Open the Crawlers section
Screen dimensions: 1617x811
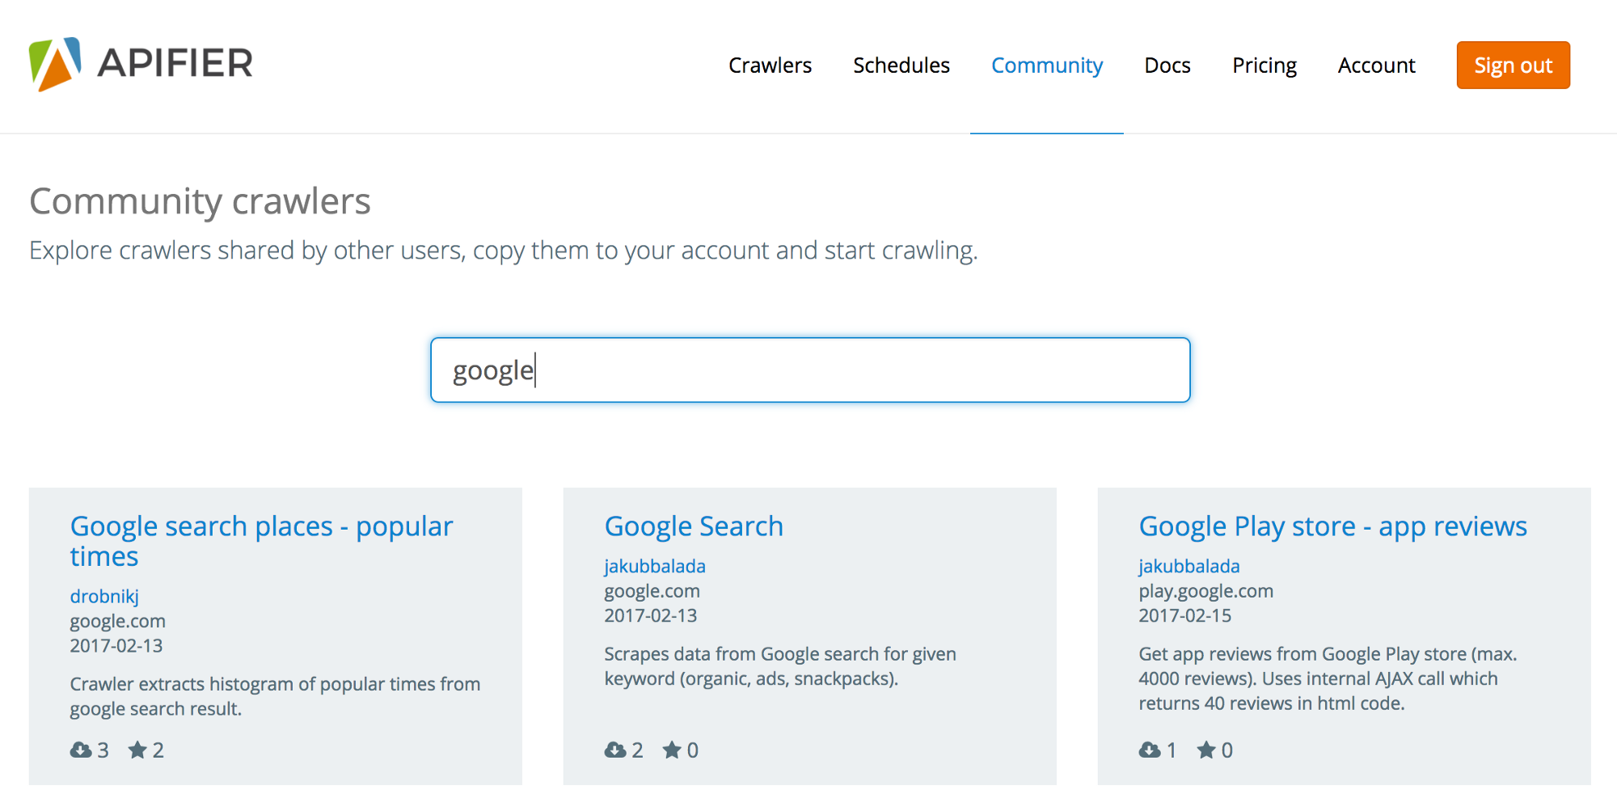[x=770, y=65]
